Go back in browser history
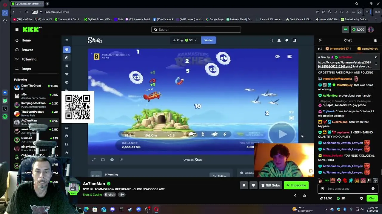 [x=14, y=12]
